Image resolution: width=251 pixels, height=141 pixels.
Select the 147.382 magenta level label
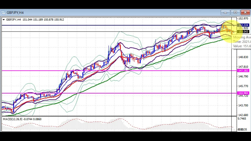pyautogui.click(x=243, y=70)
